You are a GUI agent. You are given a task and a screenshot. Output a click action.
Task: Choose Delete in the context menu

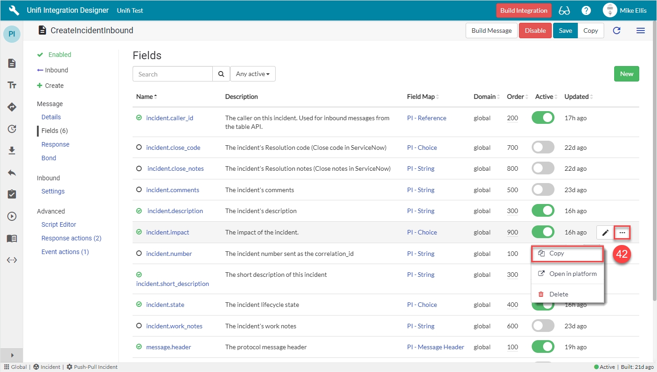[558, 294]
